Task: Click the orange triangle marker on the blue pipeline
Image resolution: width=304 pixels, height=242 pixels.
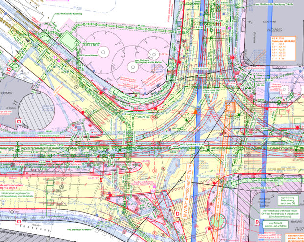Action: [x=196, y=112]
